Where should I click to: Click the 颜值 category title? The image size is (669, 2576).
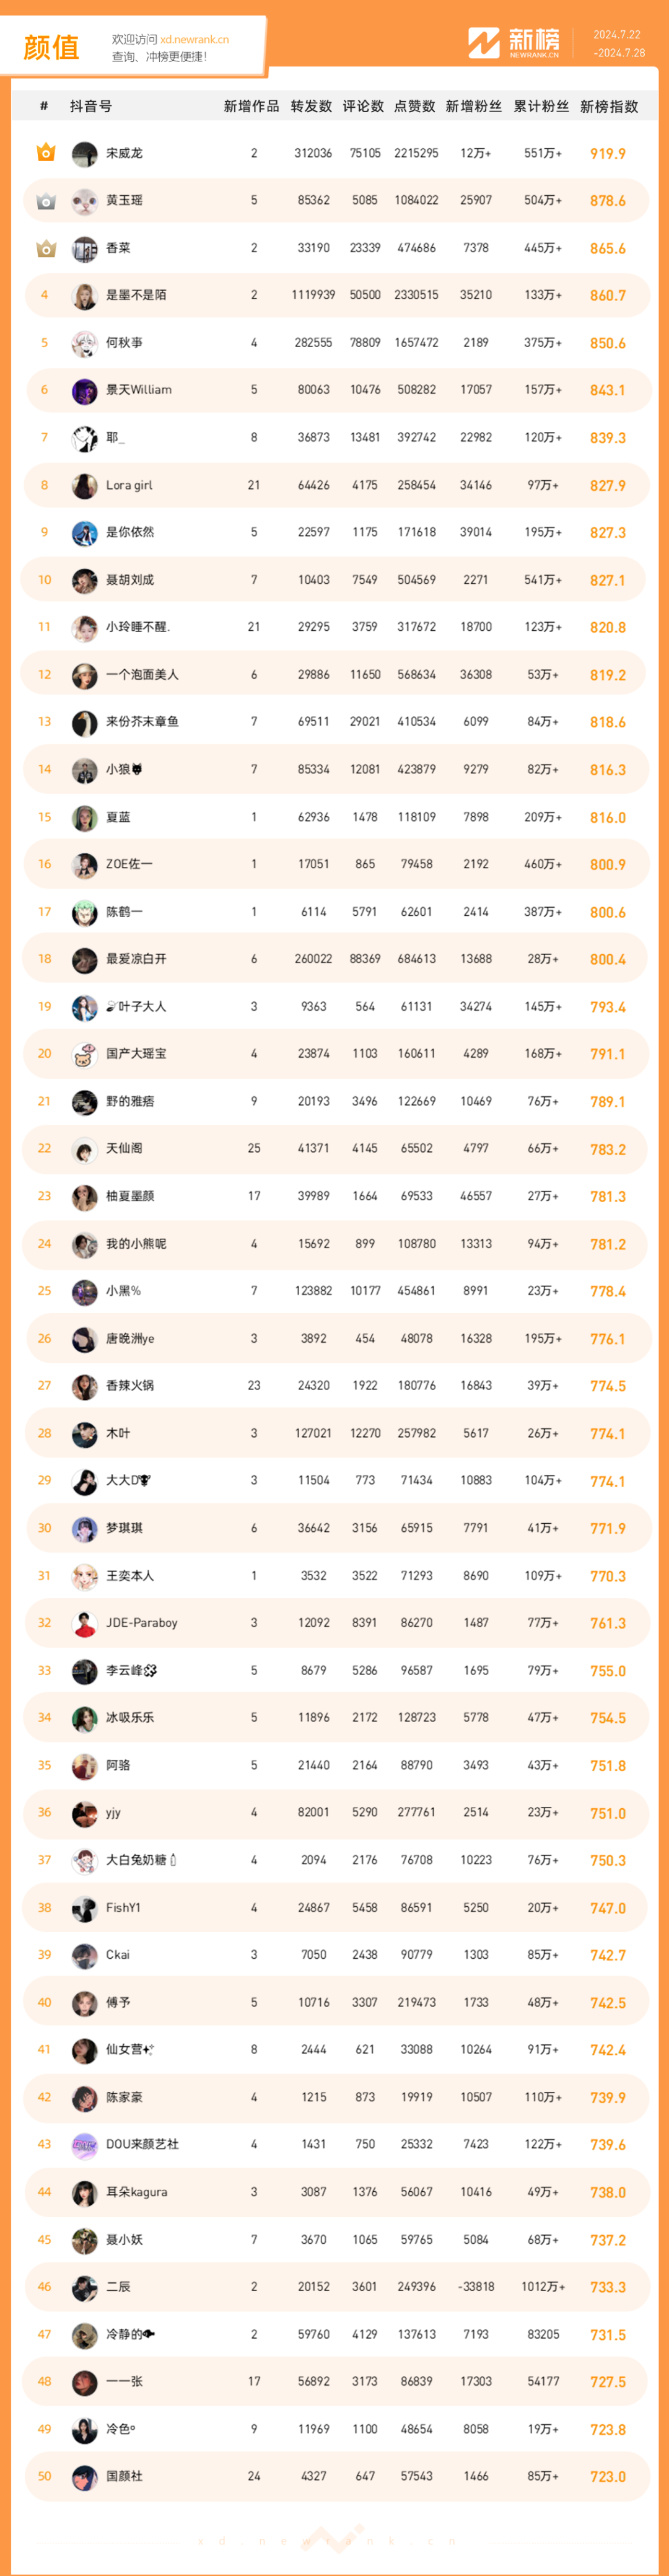[51, 47]
